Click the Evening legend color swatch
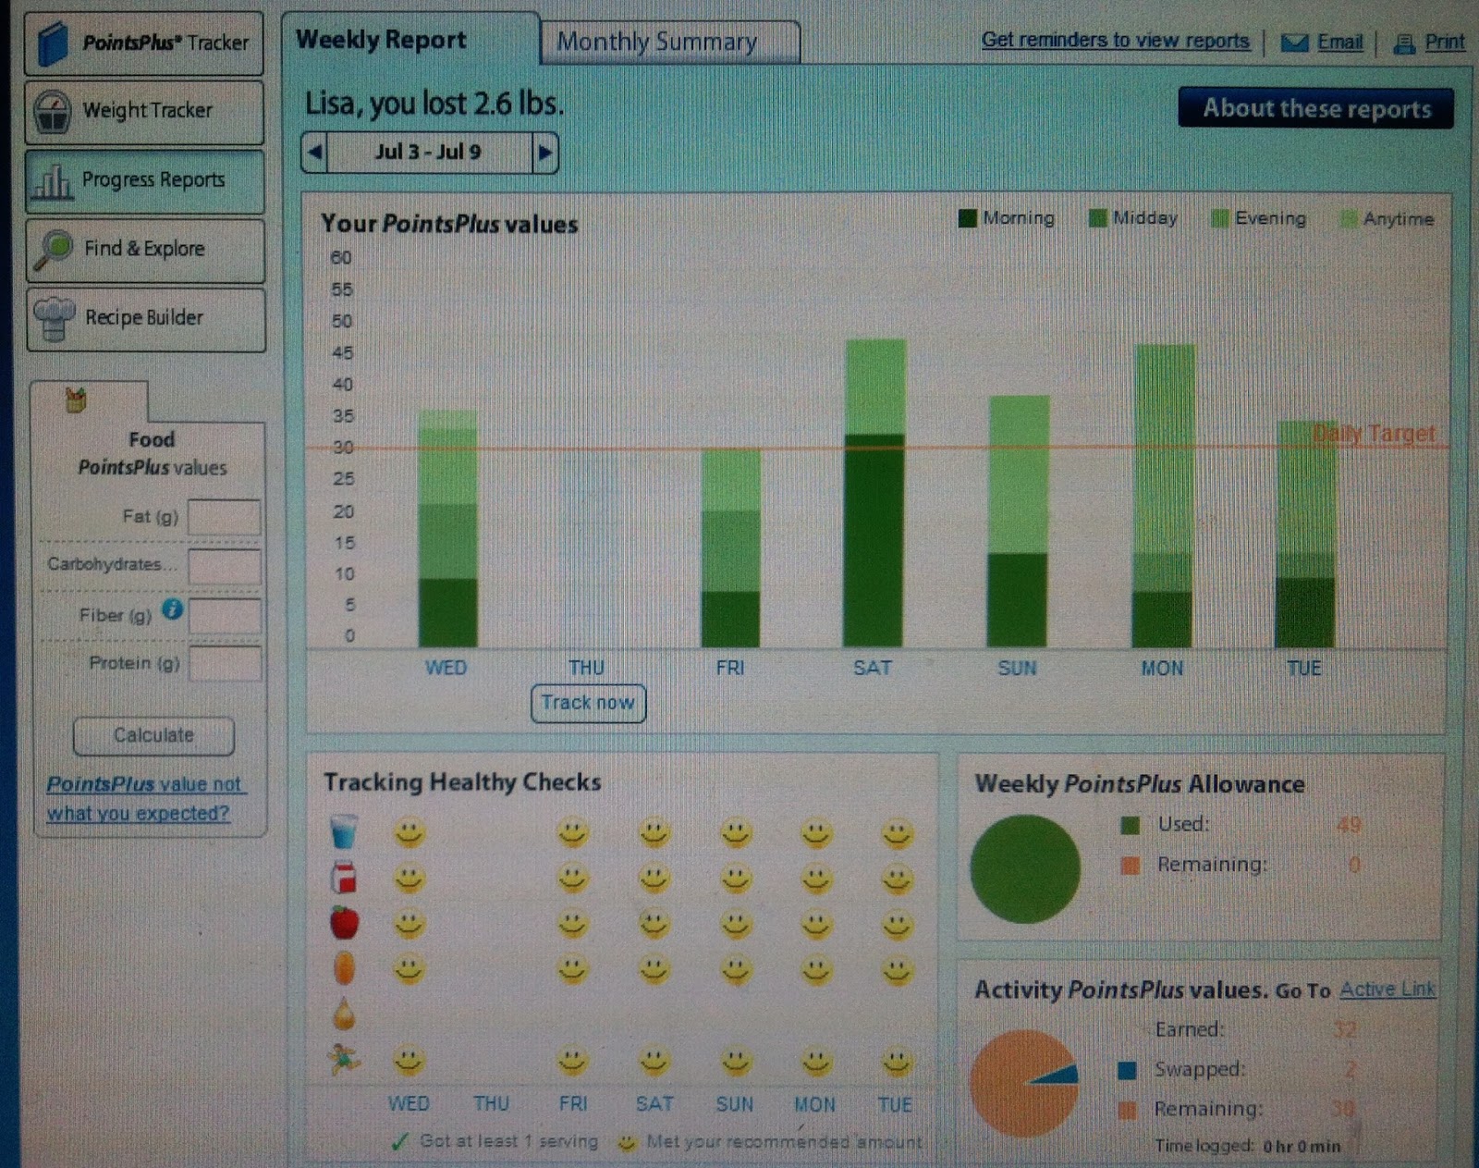This screenshot has height=1168, width=1479. click(x=1220, y=218)
